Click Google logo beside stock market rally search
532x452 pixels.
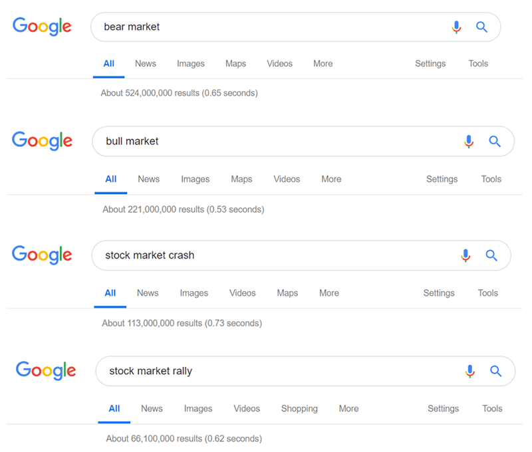tap(46, 370)
